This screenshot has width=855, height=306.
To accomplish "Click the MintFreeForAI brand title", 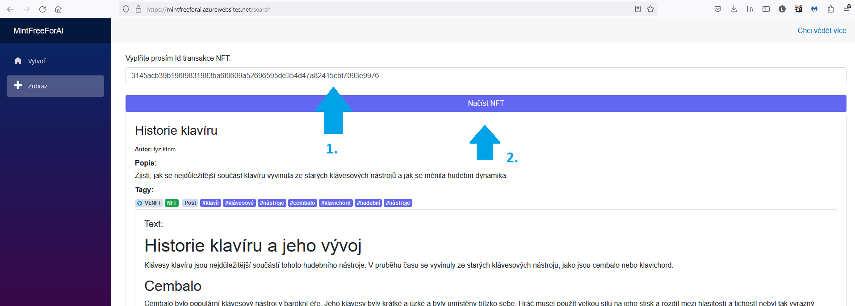I will click(38, 31).
